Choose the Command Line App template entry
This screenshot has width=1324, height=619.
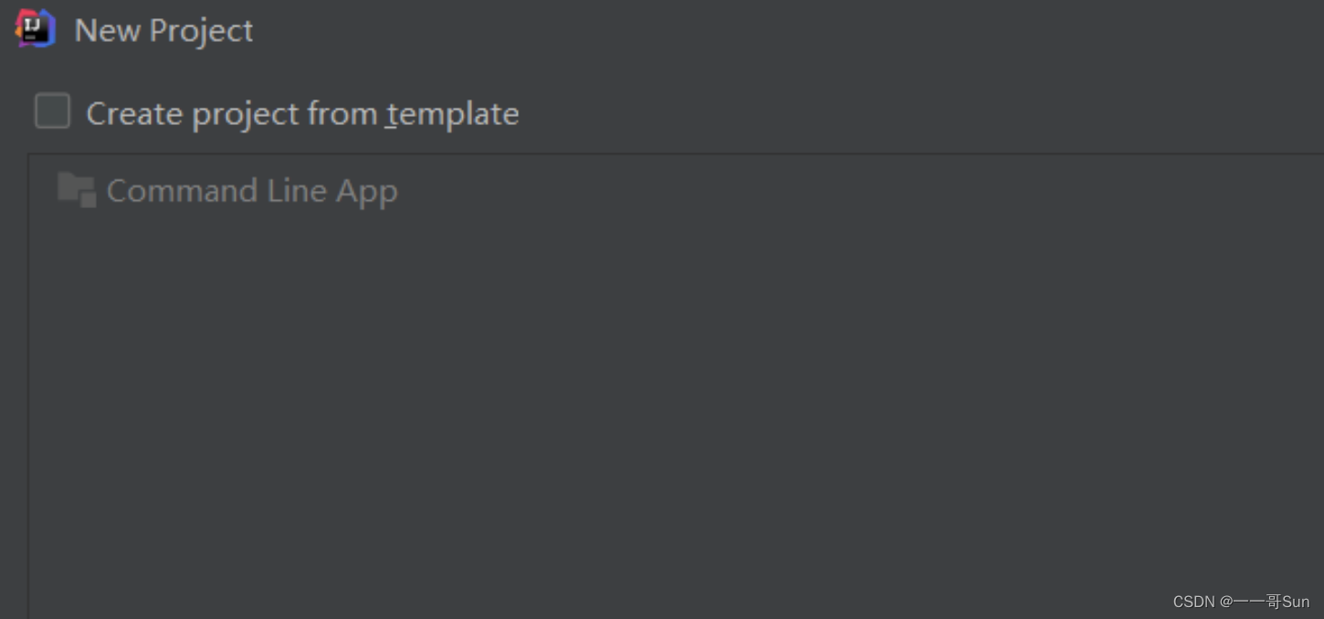pos(228,191)
